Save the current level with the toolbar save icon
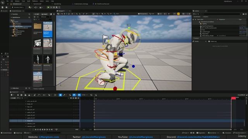The image size is (248, 139). click(x=3, y=7)
